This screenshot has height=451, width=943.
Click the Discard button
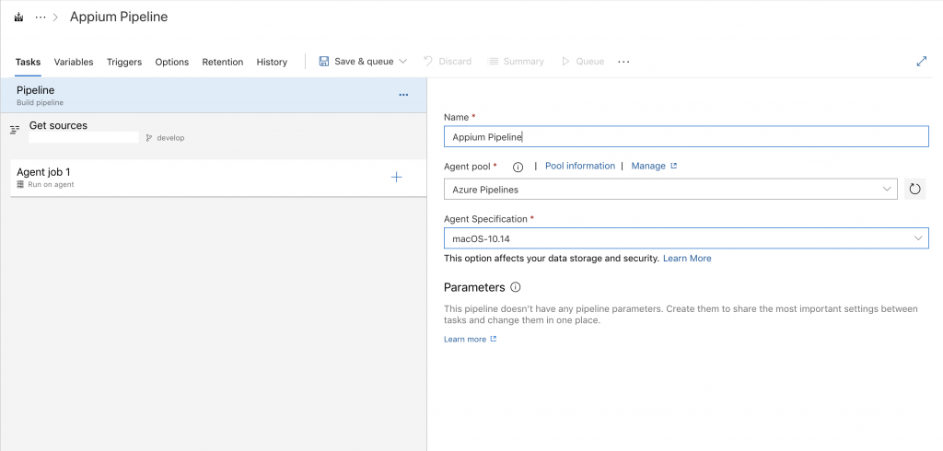click(x=448, y=62)
